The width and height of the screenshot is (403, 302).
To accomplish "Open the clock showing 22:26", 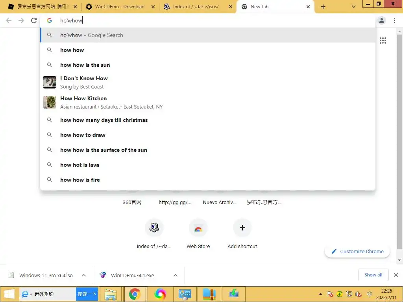I will tap(386, 294).
